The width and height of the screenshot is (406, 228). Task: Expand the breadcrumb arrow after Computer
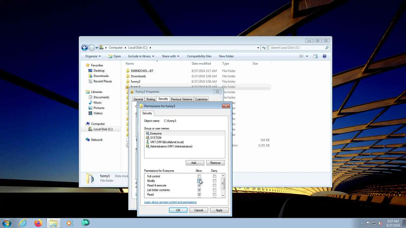click(125, 48)
